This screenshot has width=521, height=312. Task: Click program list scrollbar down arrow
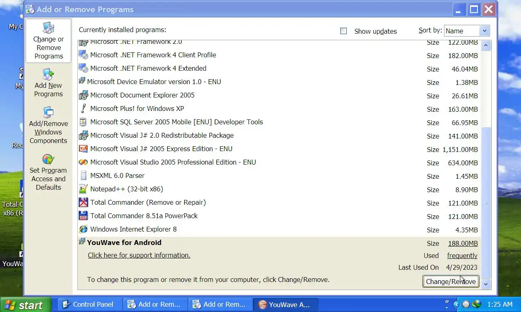click(486, 284)
